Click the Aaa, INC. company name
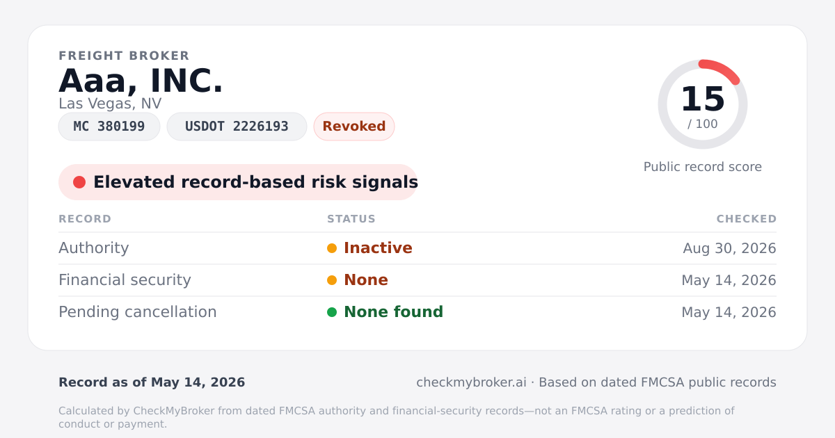Viewport: 835px width, 438px height. pos(141,81)
